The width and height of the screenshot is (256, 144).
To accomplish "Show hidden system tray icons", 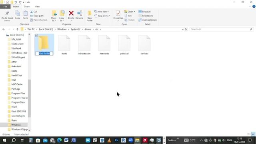I will 201,140.
